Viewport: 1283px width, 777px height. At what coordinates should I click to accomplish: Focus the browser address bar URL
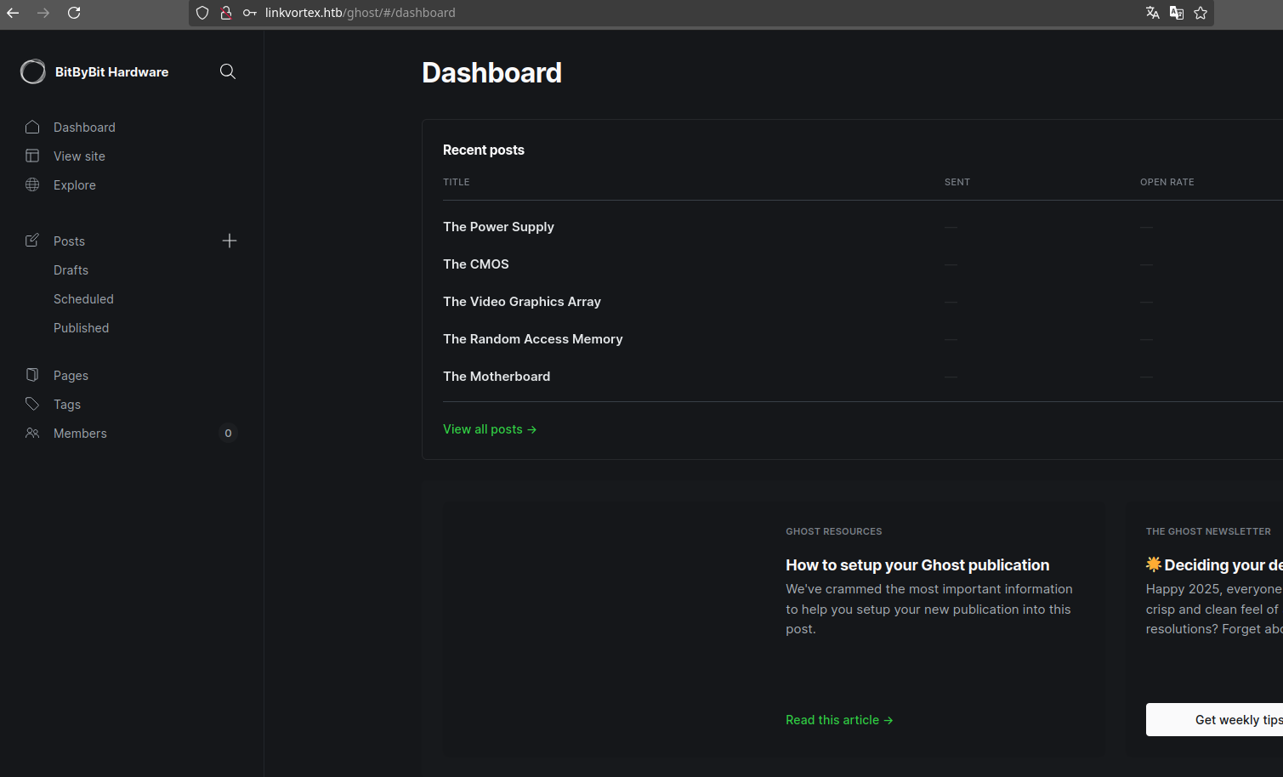[x=360, y=13]
